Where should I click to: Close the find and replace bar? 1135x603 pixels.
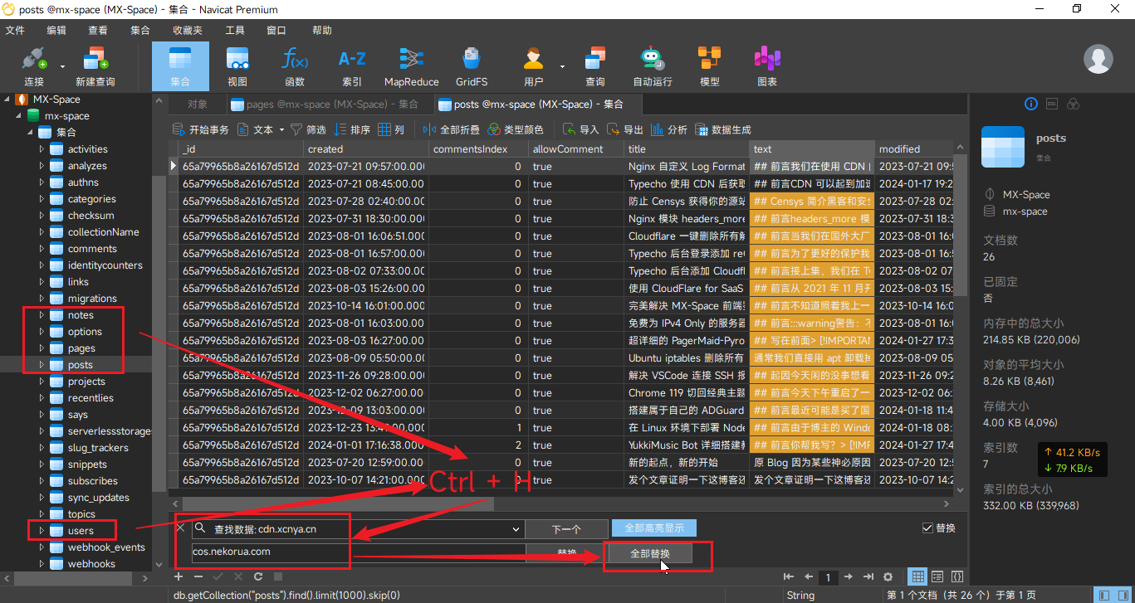(x=181, y=528)
